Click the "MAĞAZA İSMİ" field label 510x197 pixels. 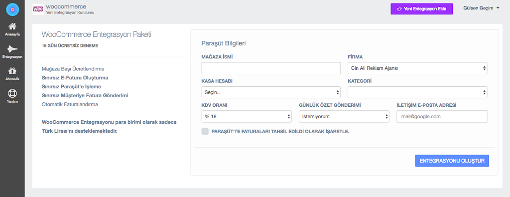pyautogui.click(x=217, y=57)
